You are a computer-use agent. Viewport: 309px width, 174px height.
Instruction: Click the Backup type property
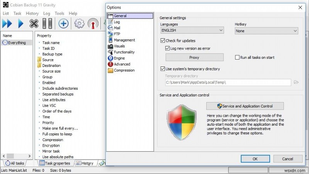(52, 54)
